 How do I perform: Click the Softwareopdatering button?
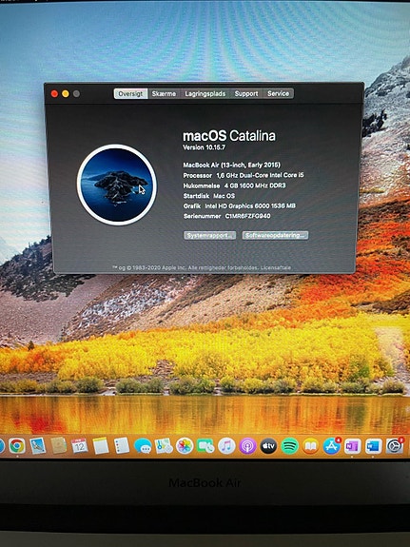pyautogui.click(x=275, y=235)
